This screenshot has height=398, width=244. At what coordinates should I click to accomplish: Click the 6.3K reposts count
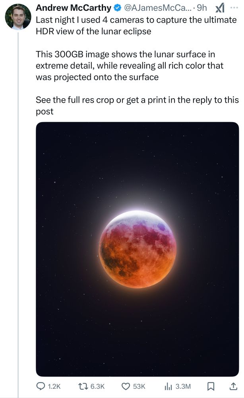tap(97, 386)
